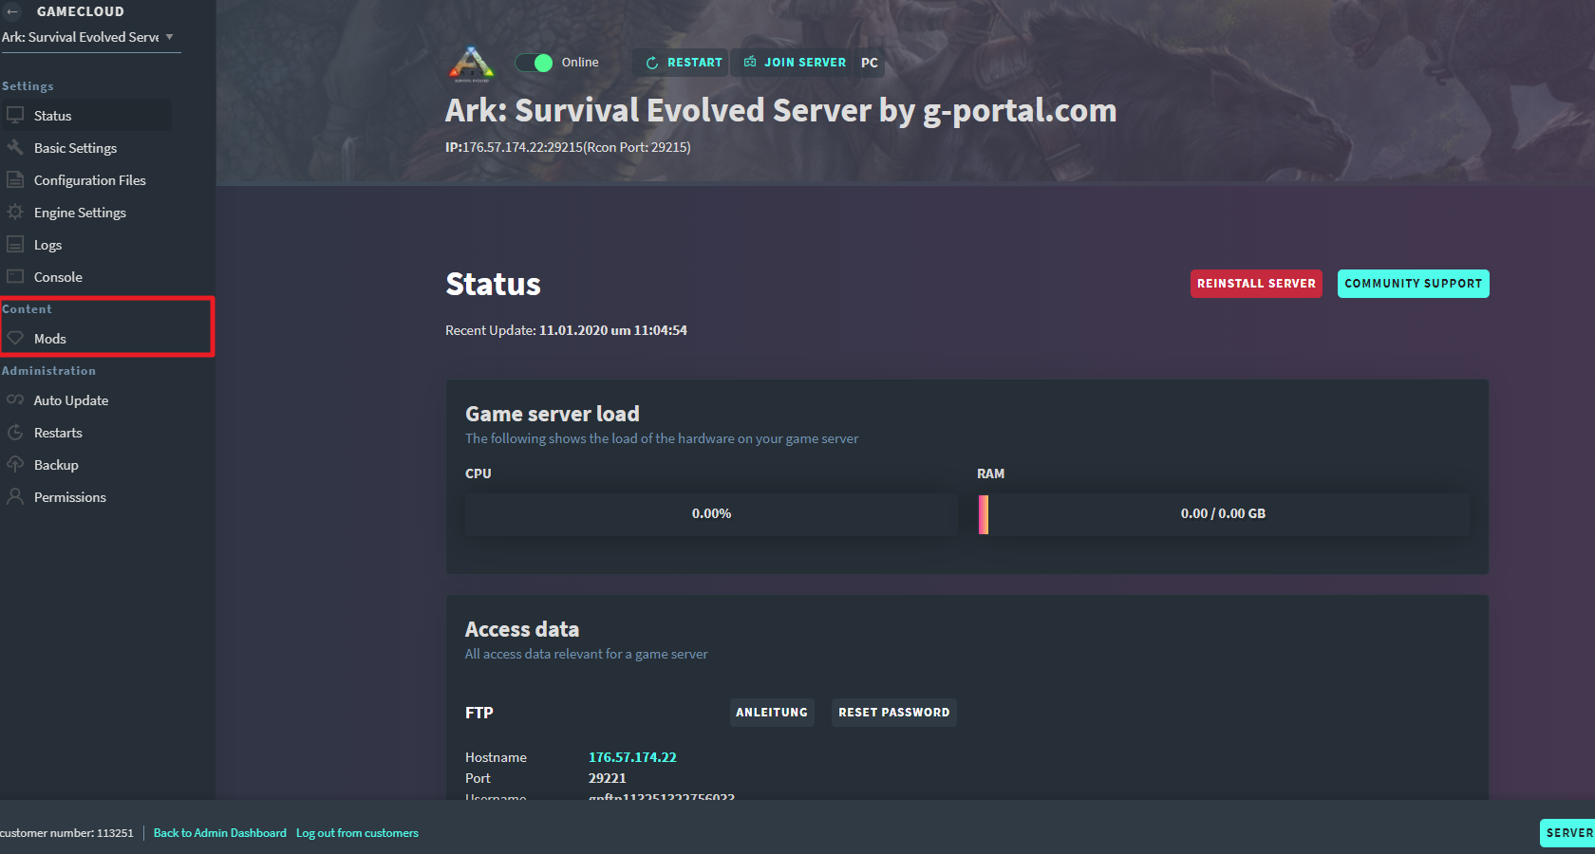The width and height of the screenshot is (1595, 854).
Task: Click the back arrow next to GAMECLOUD
Action: [x=11, y=11]
